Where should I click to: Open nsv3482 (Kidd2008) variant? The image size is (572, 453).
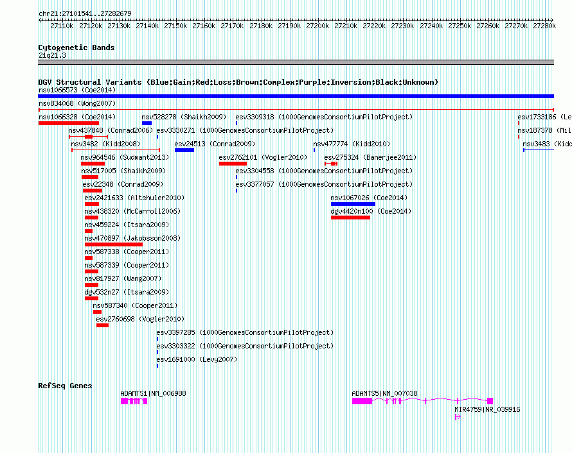[105, 144]
